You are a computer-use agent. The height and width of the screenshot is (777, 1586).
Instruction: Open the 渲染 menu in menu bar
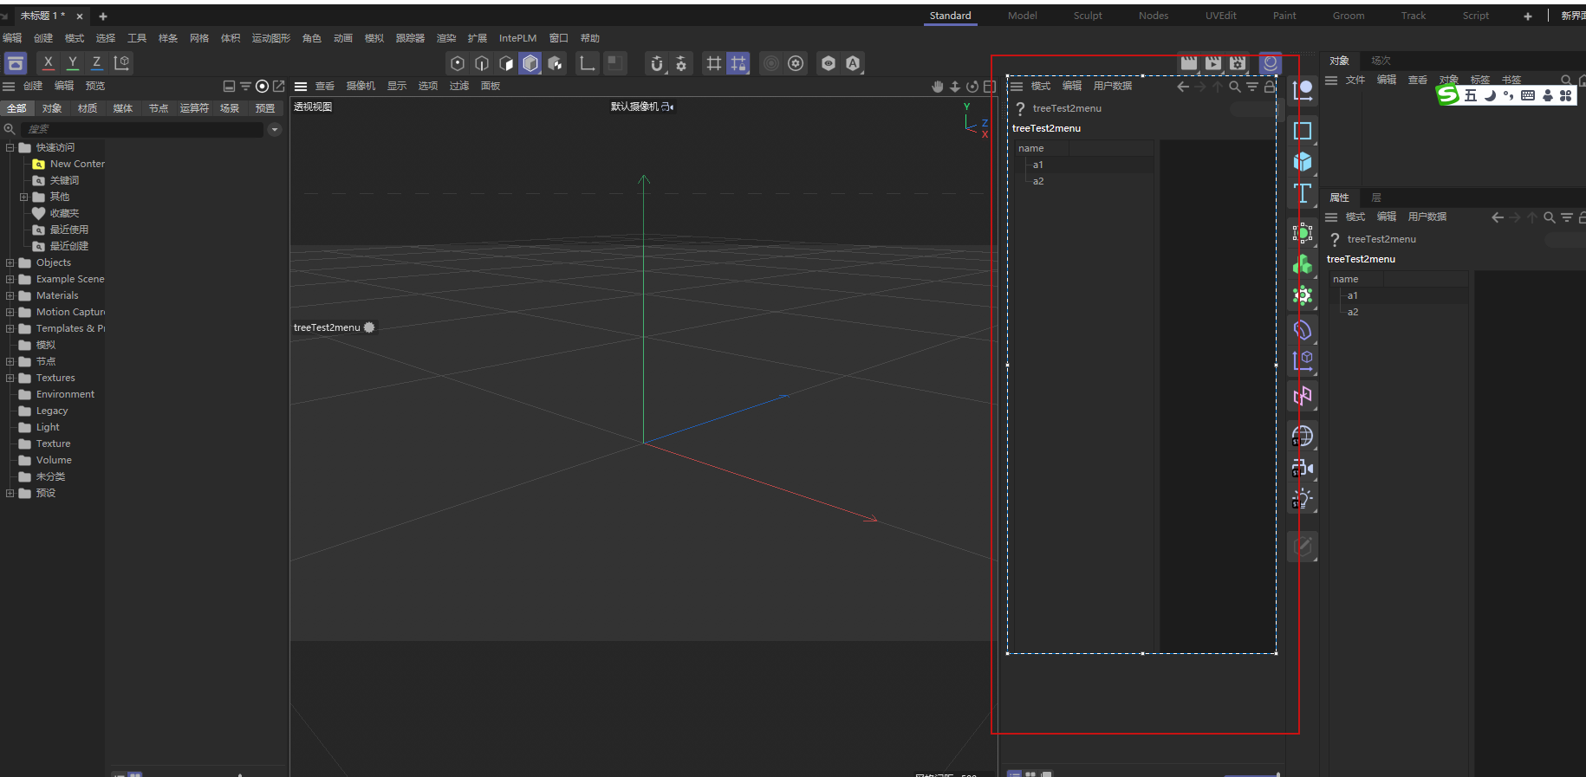(445, 38)
